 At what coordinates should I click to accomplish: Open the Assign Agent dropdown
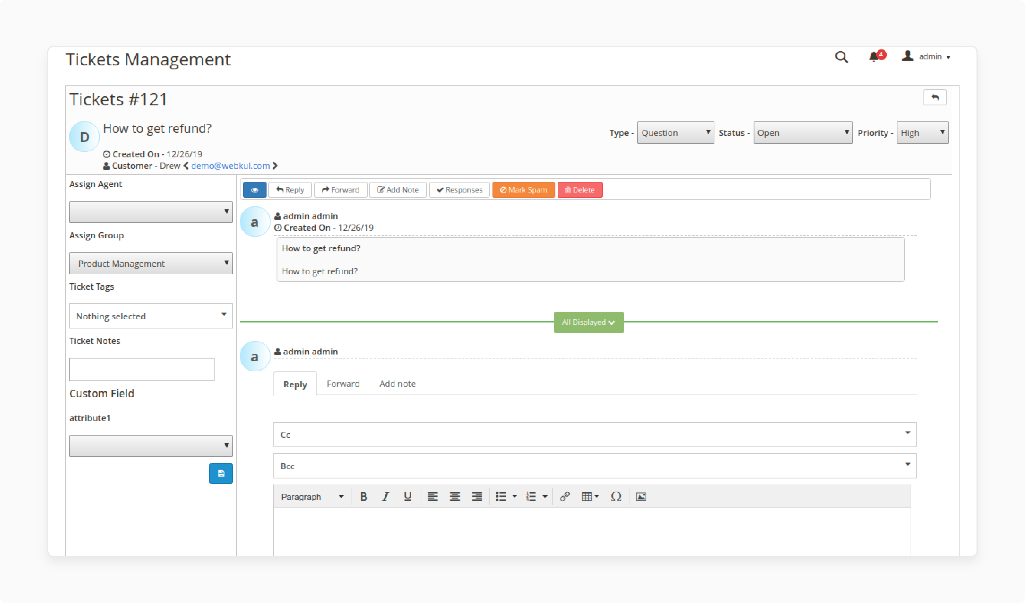[151, 212]
